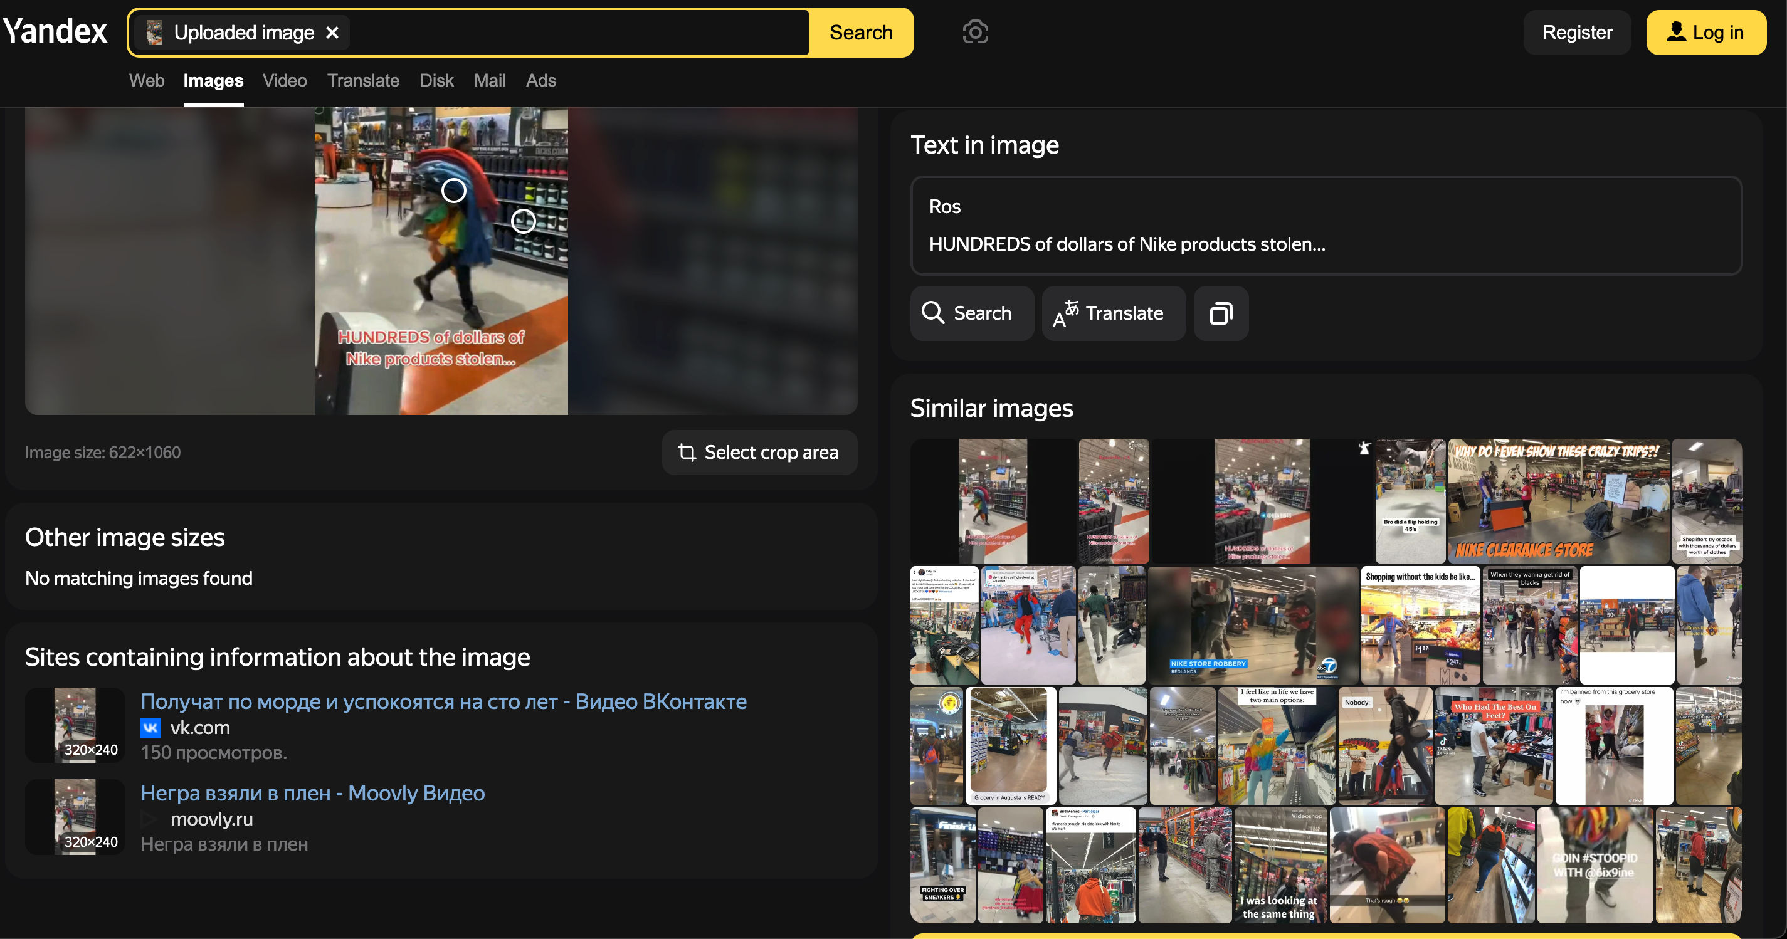Copy recognized text with copy icon
This screenshot has height=939, width=1787.
pos(1220,313)
